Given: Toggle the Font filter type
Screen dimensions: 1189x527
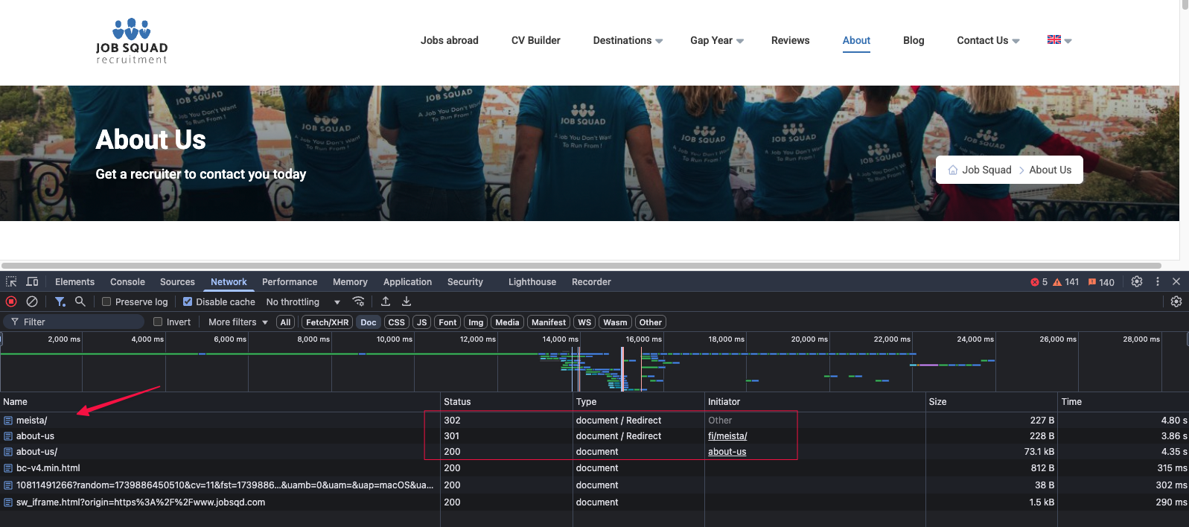Looking at the screenshot, I should (x=447, y=322).
